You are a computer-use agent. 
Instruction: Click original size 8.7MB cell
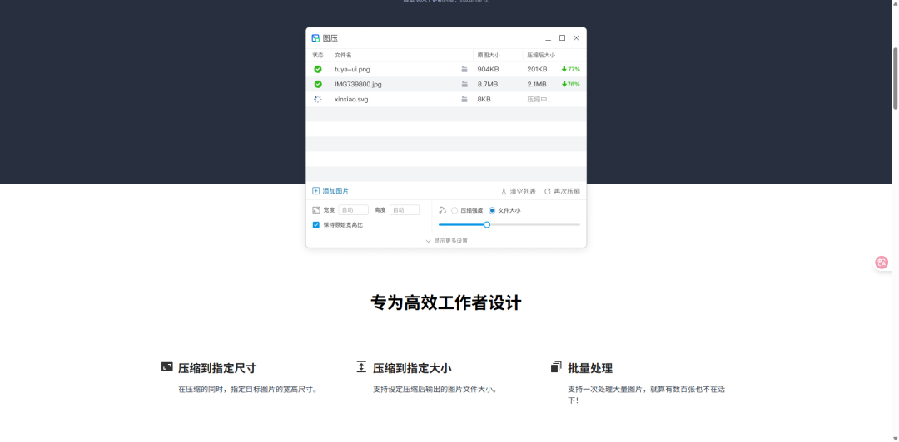[487, 84]
